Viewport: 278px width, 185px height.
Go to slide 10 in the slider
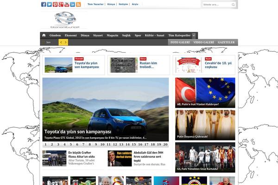click(102, 144)
